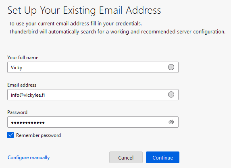Click the 'To use your current email address' sentence
The image size is (231, 168).
(75, 24)
